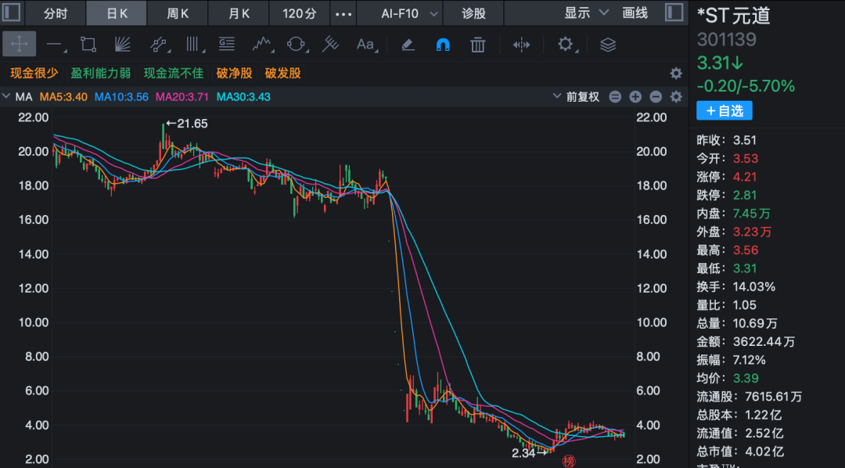Switch to 120分 period tab

[x=299, y=13]
